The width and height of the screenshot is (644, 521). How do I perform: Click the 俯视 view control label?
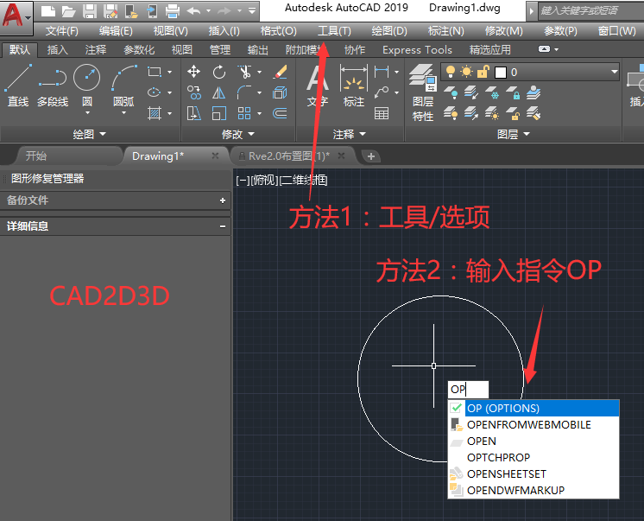click(x=264, y=180)
